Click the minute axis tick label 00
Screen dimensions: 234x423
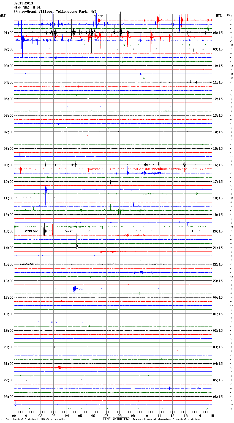click(14, 416)
